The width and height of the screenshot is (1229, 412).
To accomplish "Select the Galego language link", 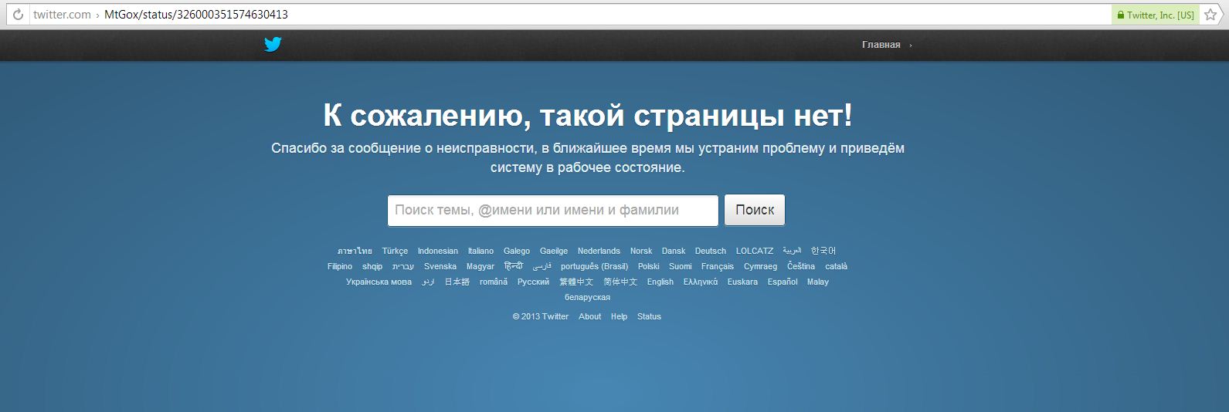I will [517, 251].
